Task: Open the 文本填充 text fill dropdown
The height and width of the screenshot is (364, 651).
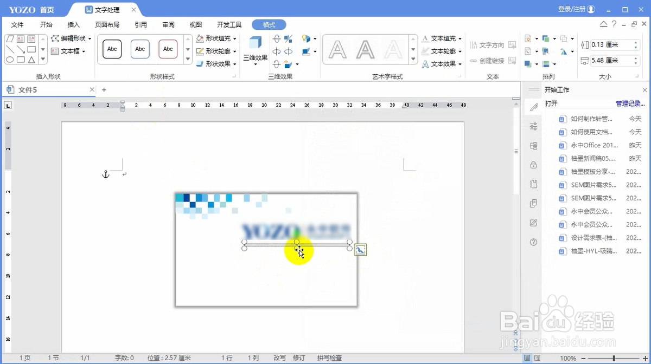Action: click(442, 38)
